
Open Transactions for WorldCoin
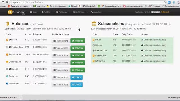click(61, 85)
